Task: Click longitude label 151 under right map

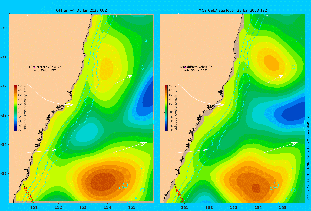Action: click(x=185, y=207)
